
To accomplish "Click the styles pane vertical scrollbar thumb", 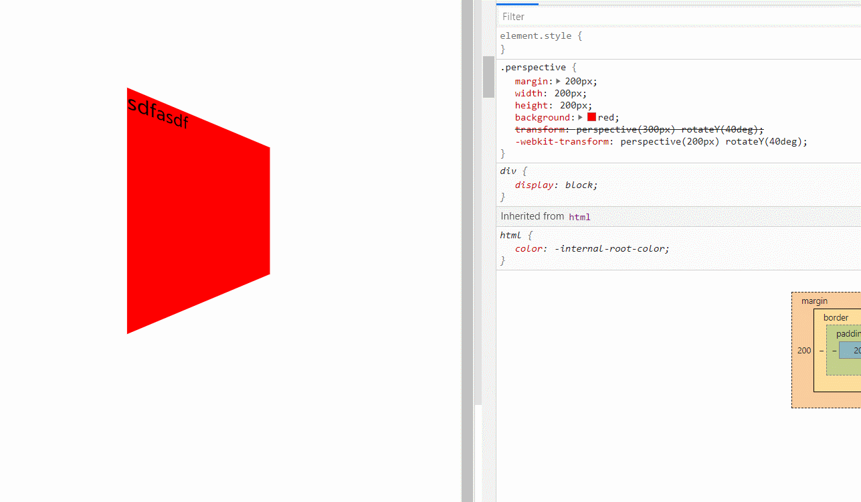I will 488,77.
